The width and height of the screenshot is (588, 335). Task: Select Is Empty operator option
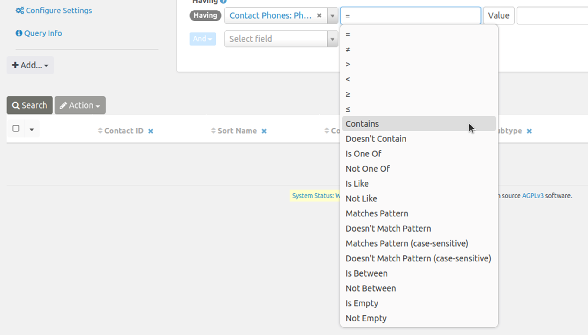click(362, 303)
